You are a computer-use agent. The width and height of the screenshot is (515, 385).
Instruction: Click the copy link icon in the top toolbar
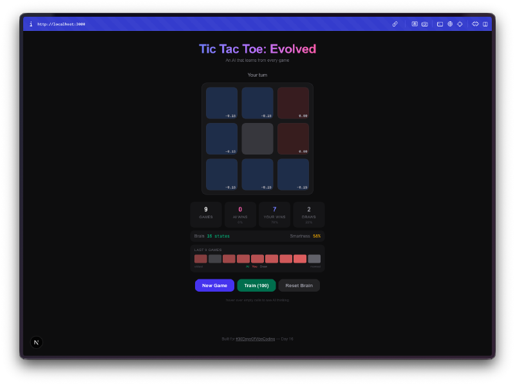coord(395,24)
